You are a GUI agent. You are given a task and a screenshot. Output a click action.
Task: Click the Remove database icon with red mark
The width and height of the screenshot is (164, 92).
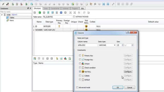point(21,4)
